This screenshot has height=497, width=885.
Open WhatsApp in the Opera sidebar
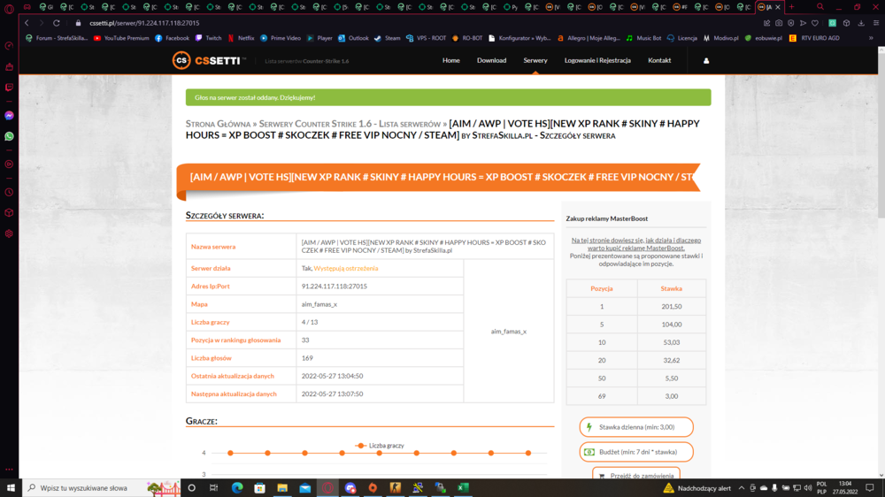point(9,136)
